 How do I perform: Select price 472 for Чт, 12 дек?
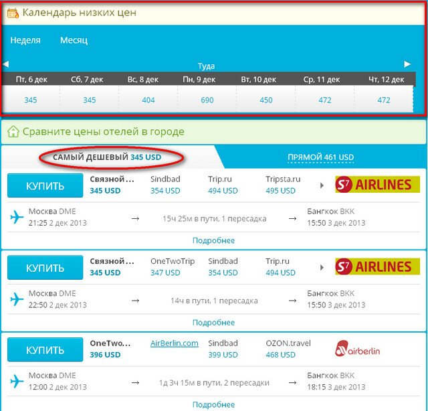pyautogui.click(x=383, y=100)
